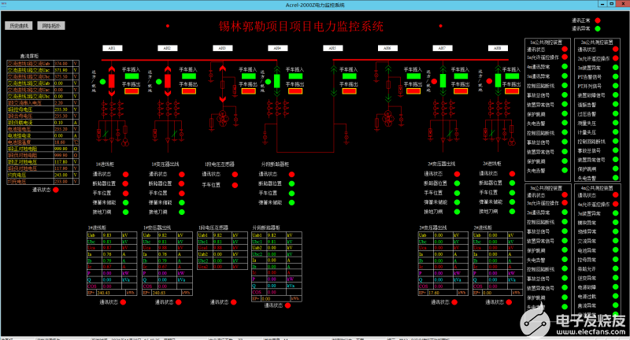Image resolution: width=630 pixels, height=340 pixels.
Task: Click the red 手车摇出 bar in AH4 bay
Action: point(295,91)
